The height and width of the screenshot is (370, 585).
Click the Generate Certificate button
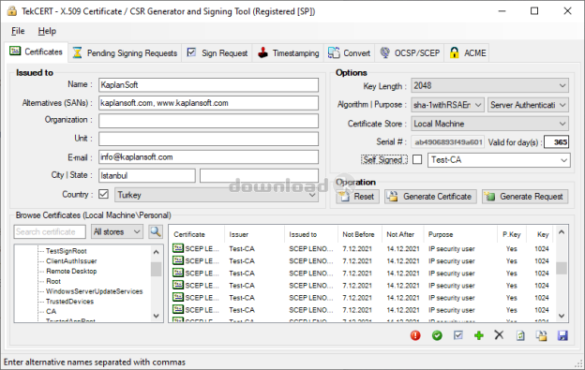[x=430, y=197]
